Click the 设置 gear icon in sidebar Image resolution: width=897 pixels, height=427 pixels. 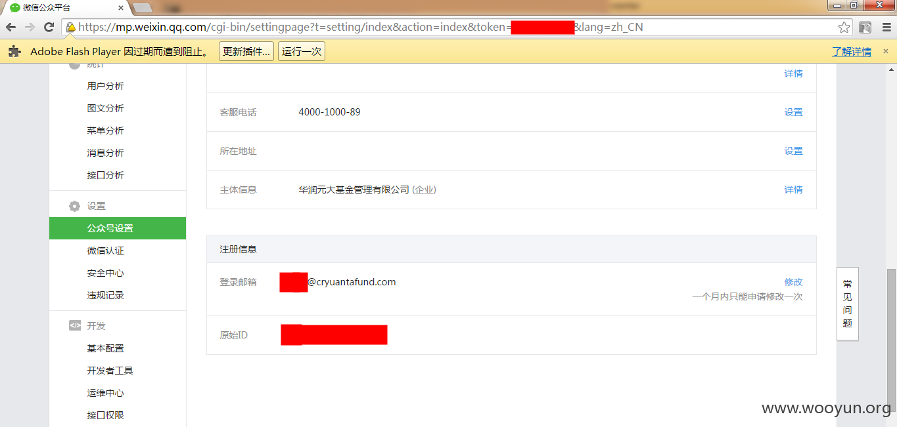[x=75, y=206]
